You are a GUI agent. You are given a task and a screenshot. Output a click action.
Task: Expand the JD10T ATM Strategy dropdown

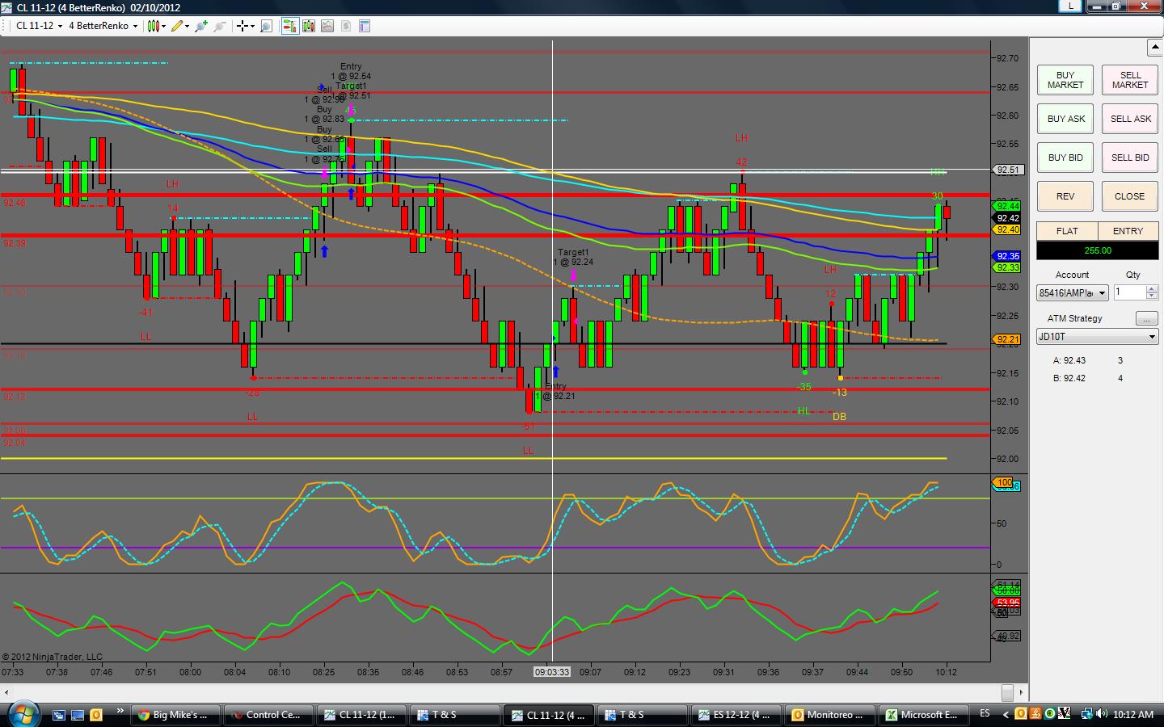coord(1097,337)
